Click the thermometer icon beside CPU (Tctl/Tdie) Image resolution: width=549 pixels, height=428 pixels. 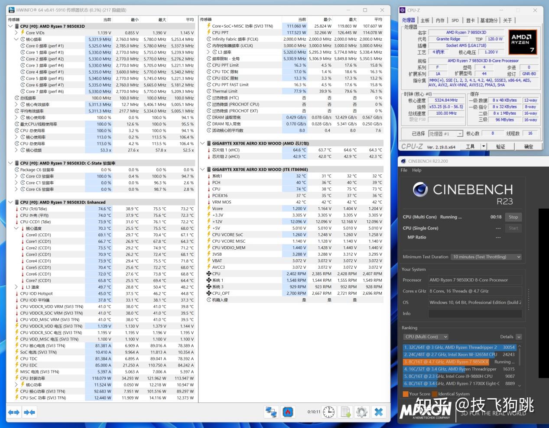pos(16,209)
